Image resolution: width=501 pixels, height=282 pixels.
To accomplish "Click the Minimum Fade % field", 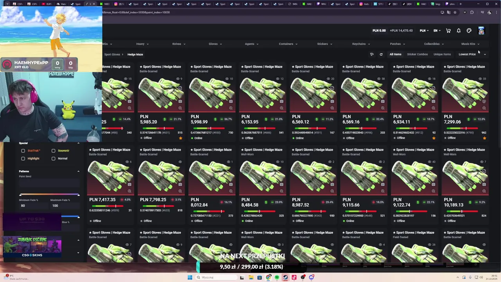I will [x=33, y=206].
